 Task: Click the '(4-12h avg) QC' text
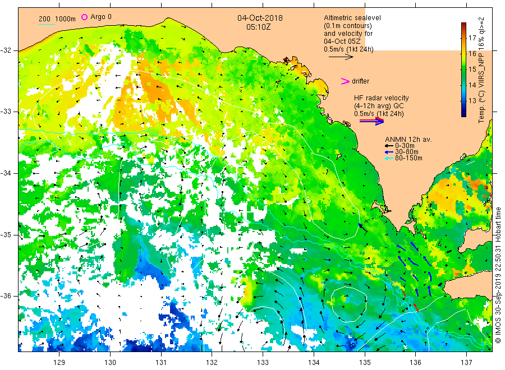tap(379, 106)
